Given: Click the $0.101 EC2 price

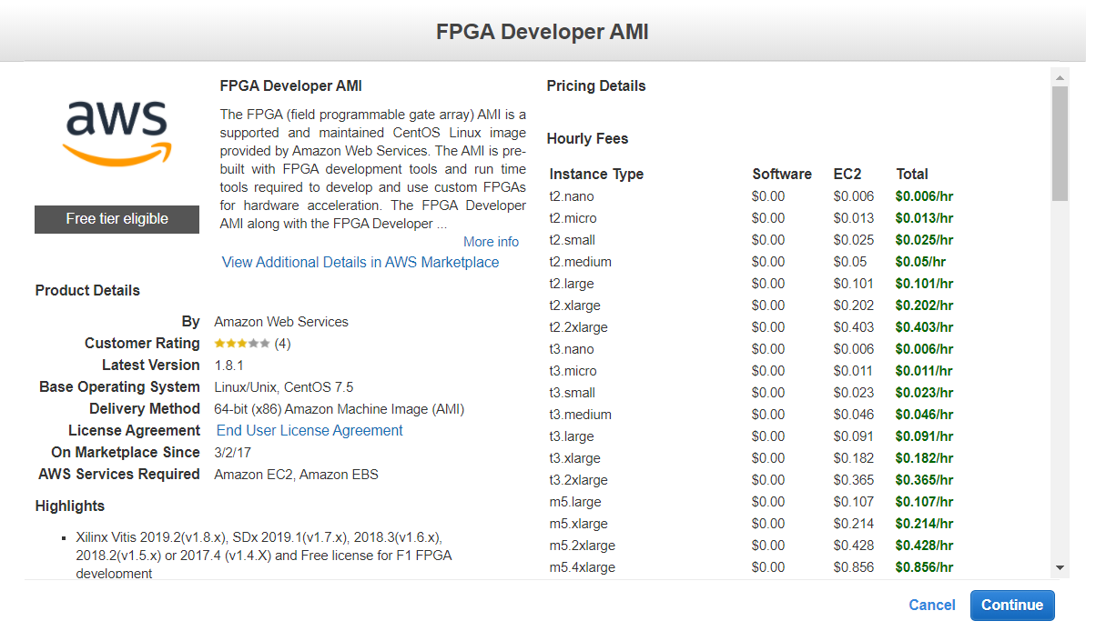Looking at the screenshot, I should [x=853, y=284].
